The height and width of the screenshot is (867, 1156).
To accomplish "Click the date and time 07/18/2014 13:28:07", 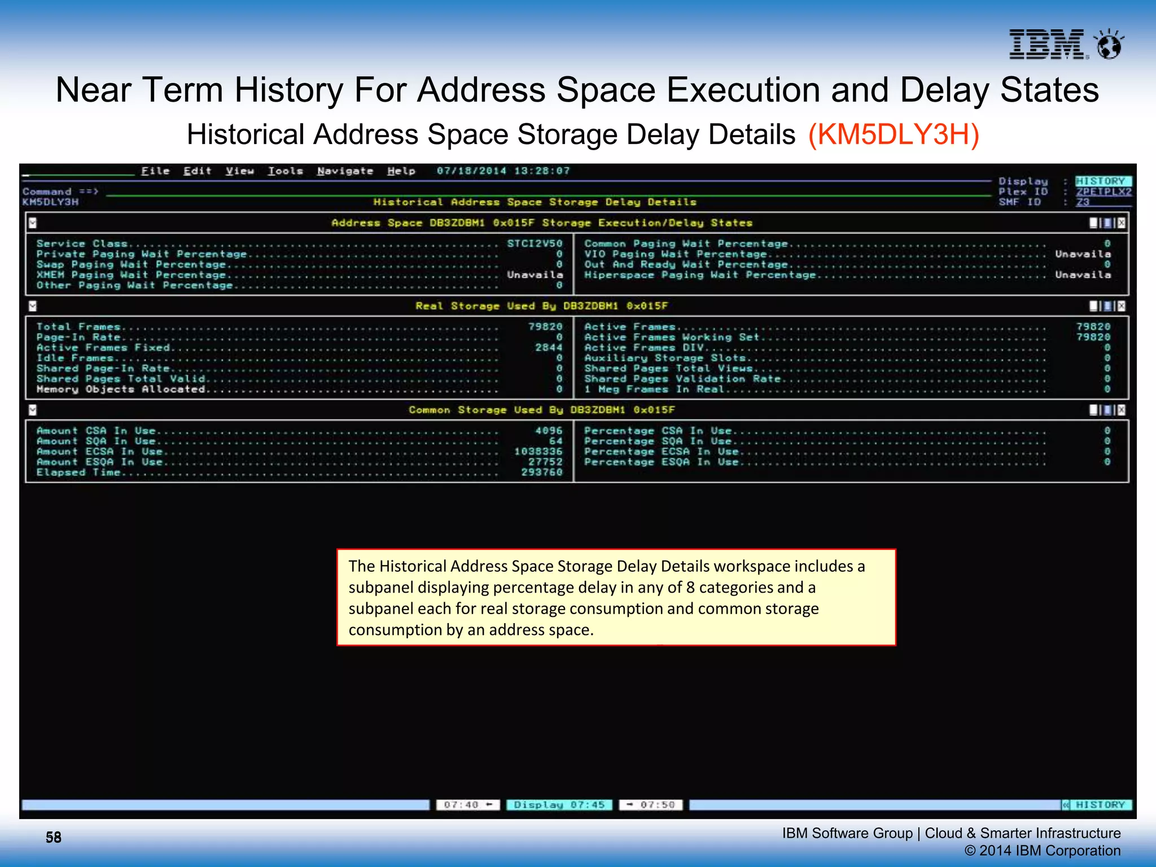I will click(x=503, y=171).
